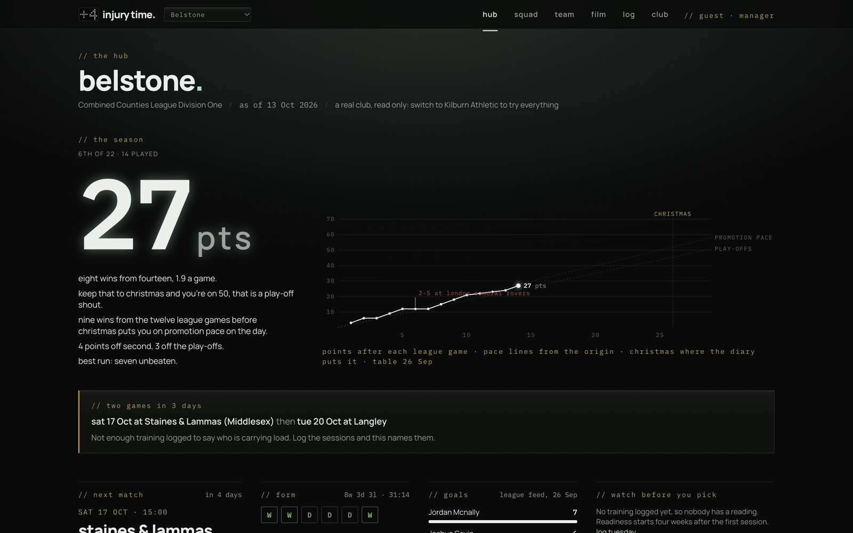Click the '// the season' label
The height and width of the screenshot is (533, 853).
coord(111,140)
